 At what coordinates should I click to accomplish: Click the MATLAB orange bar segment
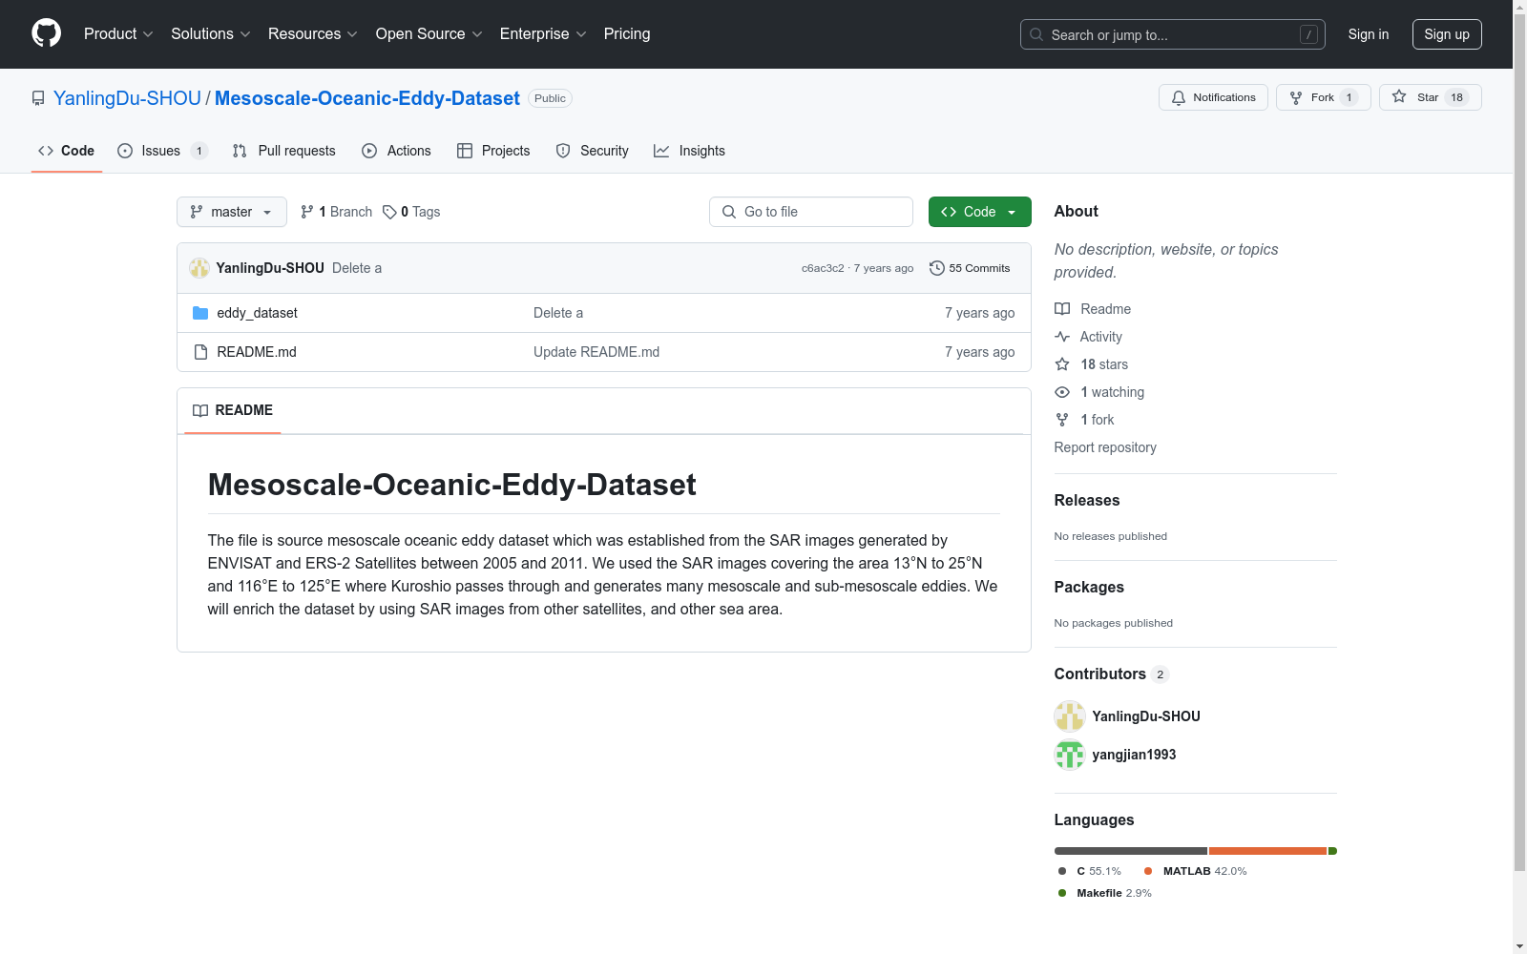click(x=1267, y=851)
